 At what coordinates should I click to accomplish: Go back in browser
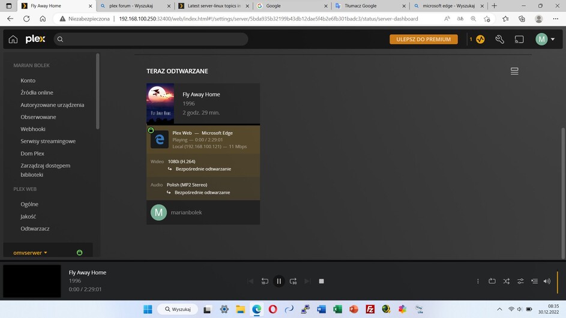tap(10, 19)
